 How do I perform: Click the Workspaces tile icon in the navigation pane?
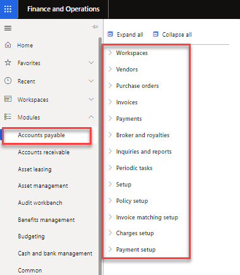(x=8, y=99)
